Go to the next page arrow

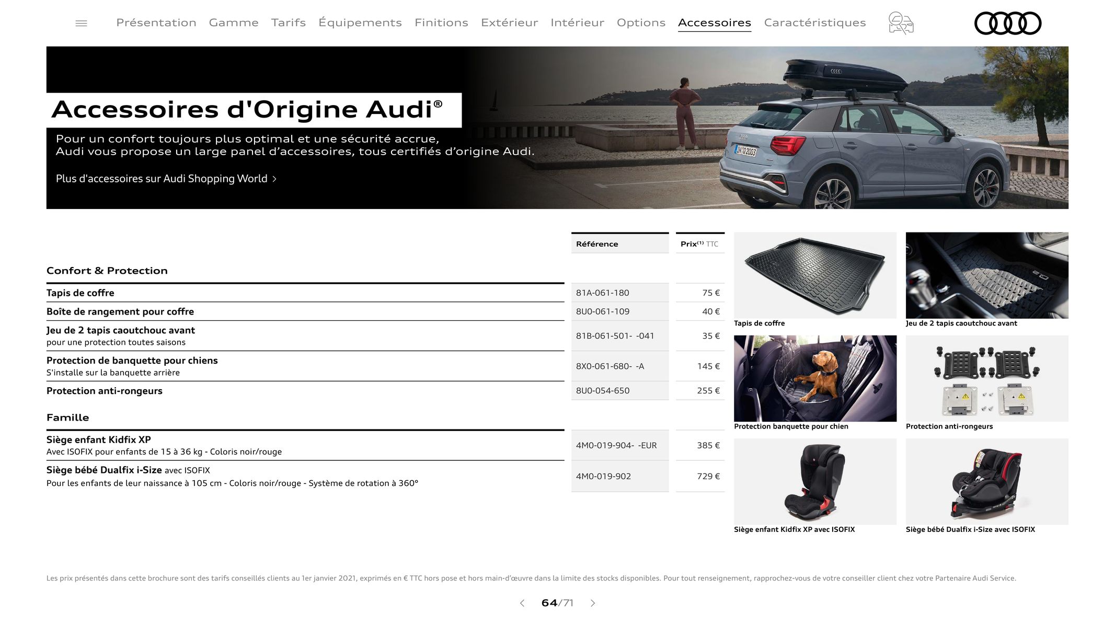pos(593,603)
